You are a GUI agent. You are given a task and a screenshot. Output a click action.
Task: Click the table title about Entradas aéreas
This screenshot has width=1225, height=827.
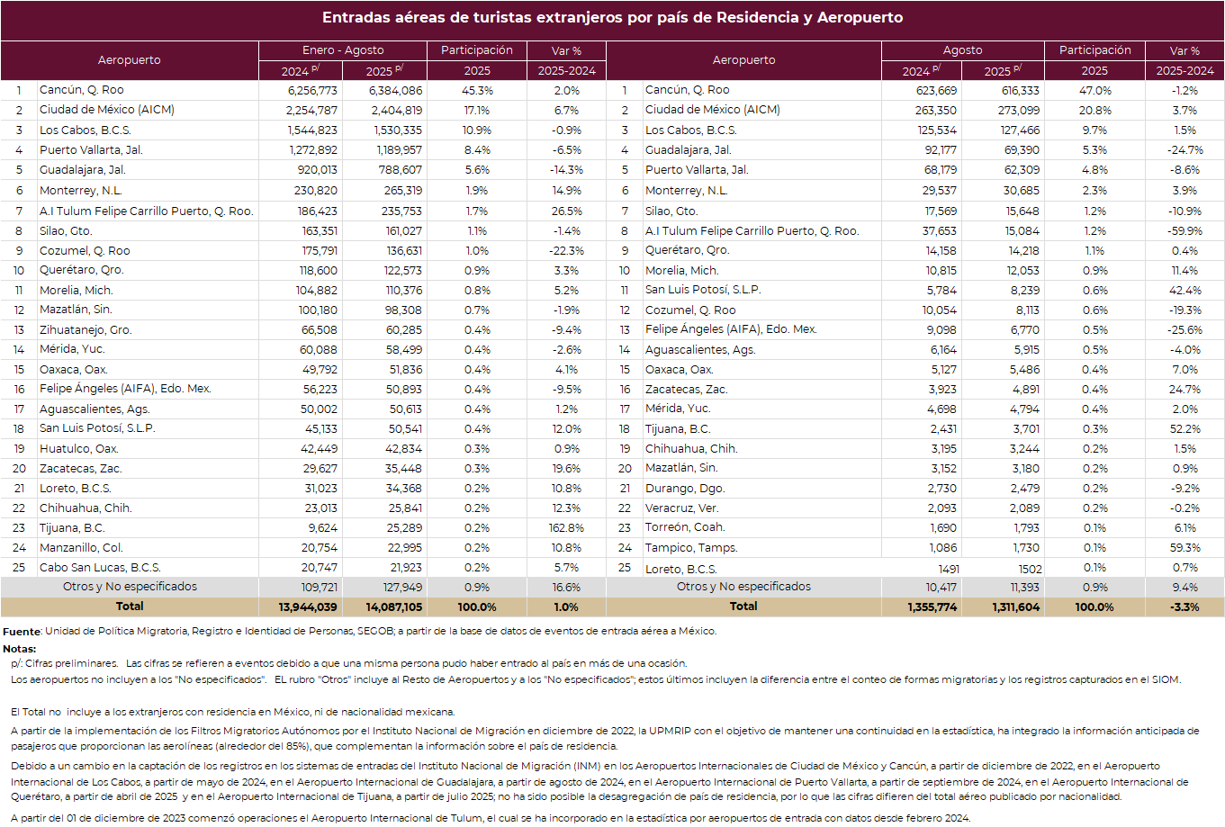click(x=612, y=18)
